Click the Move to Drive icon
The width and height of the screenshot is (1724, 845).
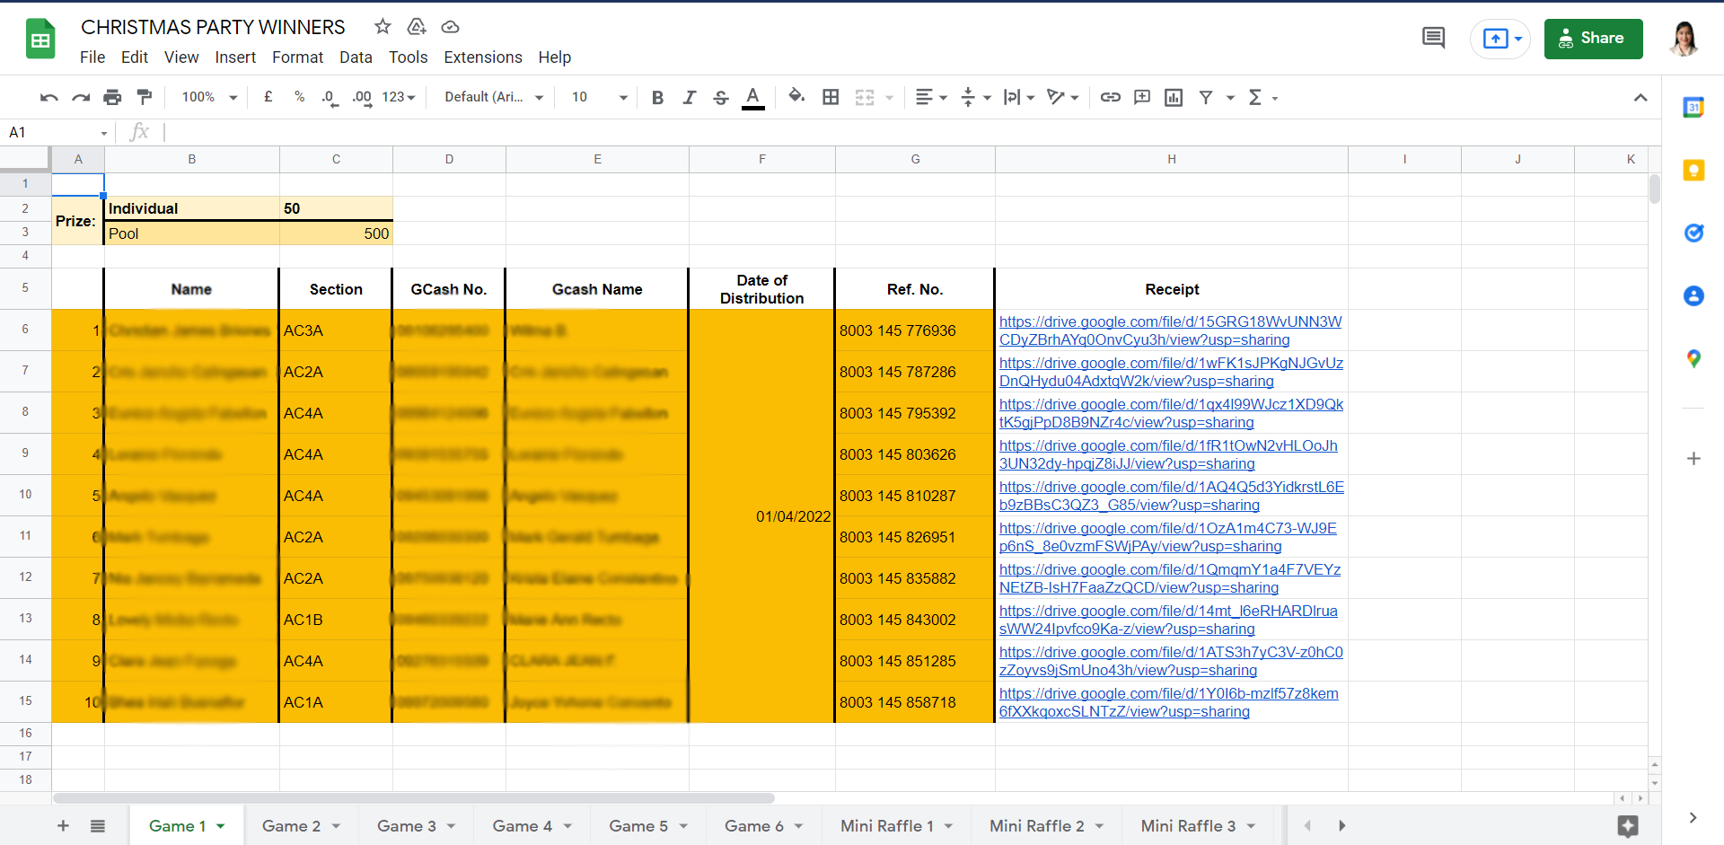coord(417,27)
